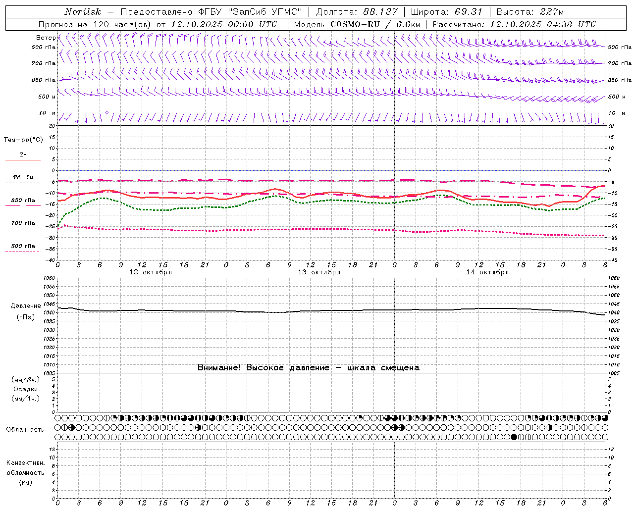
Task: Click '1060' on the left pressure axis
Action: pyautogui.click(x=50, y=278)
